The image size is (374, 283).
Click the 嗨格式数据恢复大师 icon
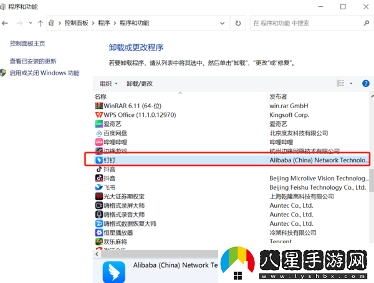(99, 223)
